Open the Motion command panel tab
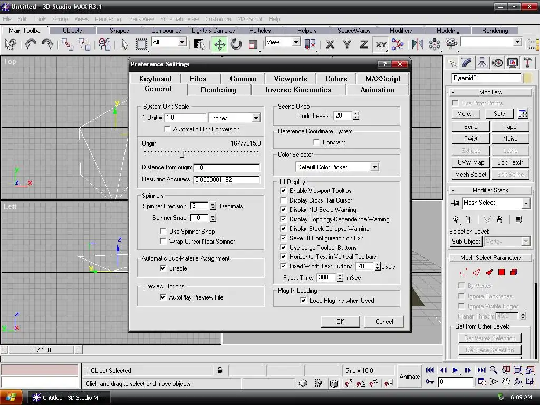540x405 pixels. coord(497,63)
